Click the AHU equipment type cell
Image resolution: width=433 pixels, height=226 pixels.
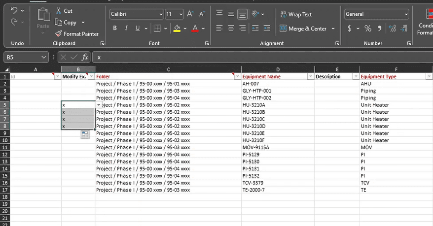[x=396, y=84]
